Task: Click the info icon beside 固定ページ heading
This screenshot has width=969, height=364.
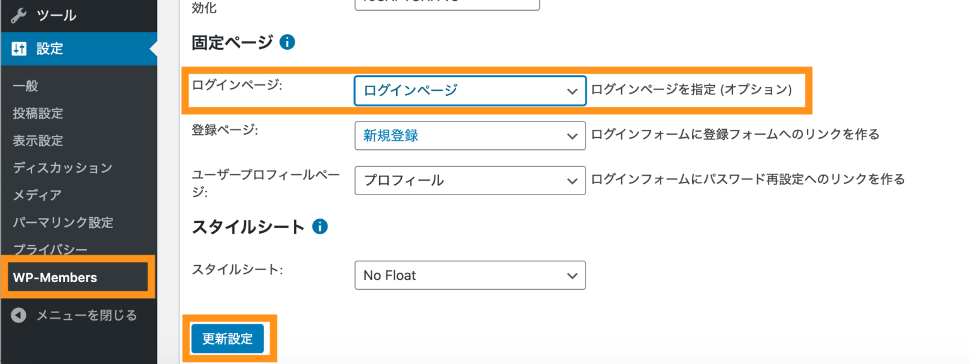Action: (x=288, y=42)
